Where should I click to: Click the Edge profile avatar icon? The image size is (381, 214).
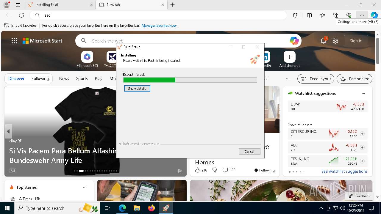(6, 5)
